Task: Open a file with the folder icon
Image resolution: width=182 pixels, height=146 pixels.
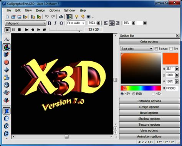Action: click(13, 16)
